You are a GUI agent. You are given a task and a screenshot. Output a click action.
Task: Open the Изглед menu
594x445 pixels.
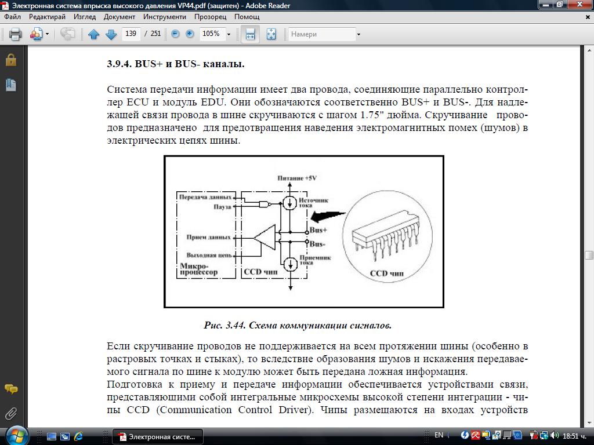coord(85,17)
